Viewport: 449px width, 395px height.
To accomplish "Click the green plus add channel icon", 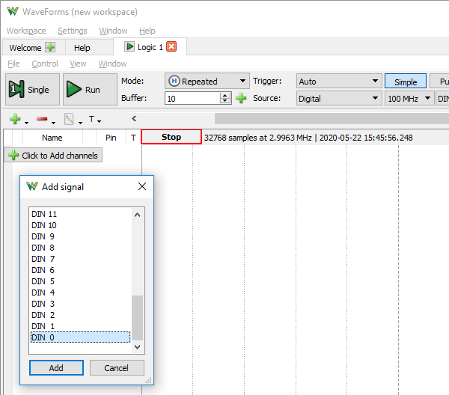I will pyautogui.click(x=15, y=119).
